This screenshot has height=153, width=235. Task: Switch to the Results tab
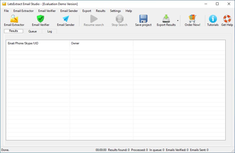13,31
